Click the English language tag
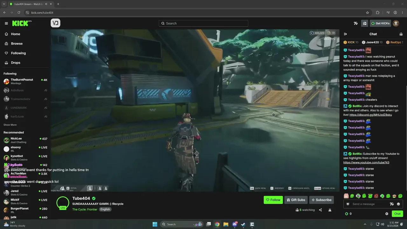407x229 pixels. coord(105,209)
